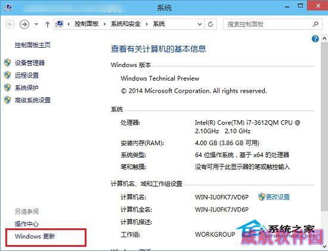328x251 pixels.
Task: Open 系统保护 from the sidebar
Action: [27, 88]
